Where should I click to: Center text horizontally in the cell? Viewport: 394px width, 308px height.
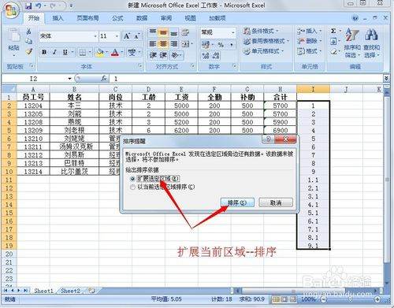click(163, 43)
